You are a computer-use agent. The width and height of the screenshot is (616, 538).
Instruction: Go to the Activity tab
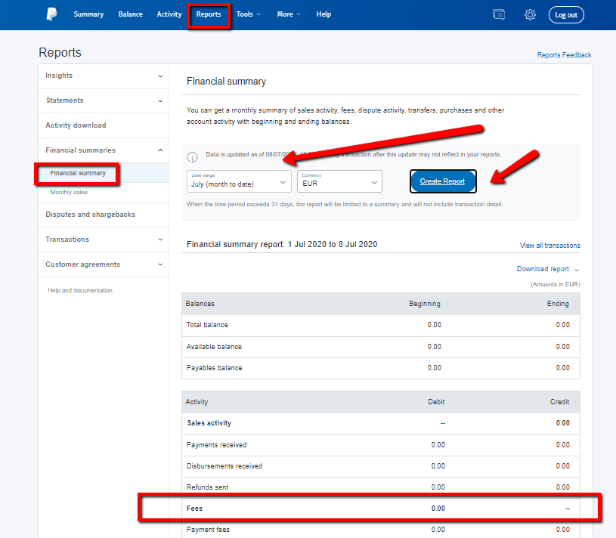[169, 14]
